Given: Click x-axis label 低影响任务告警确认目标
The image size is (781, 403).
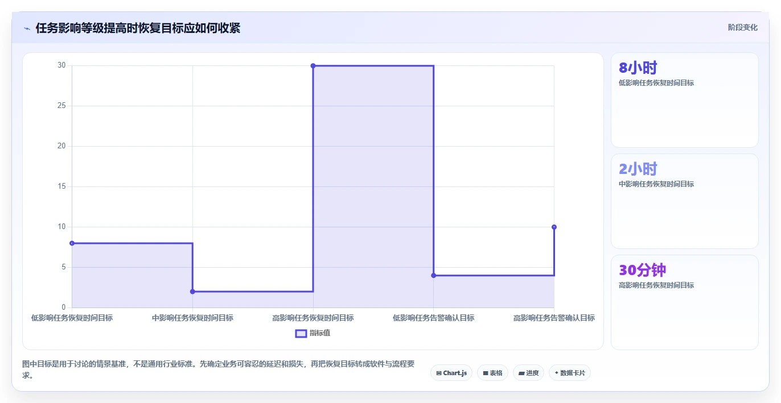Looking at the screenshot, I should point(434,318).
